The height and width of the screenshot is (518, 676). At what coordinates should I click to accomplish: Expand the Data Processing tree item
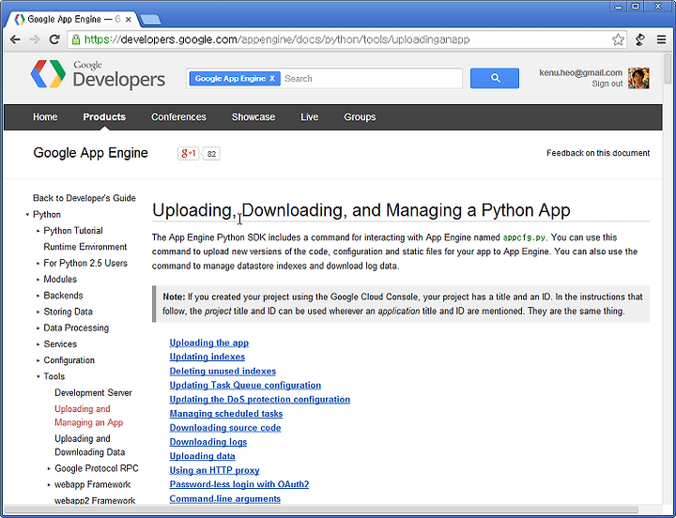point(38,328)
